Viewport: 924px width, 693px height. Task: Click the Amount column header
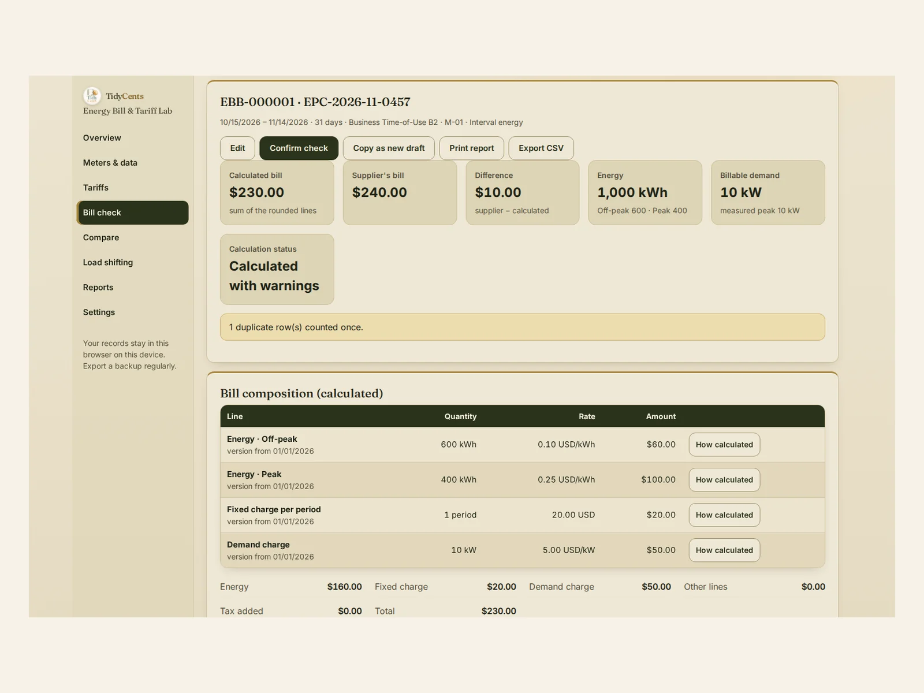(661, 416)
